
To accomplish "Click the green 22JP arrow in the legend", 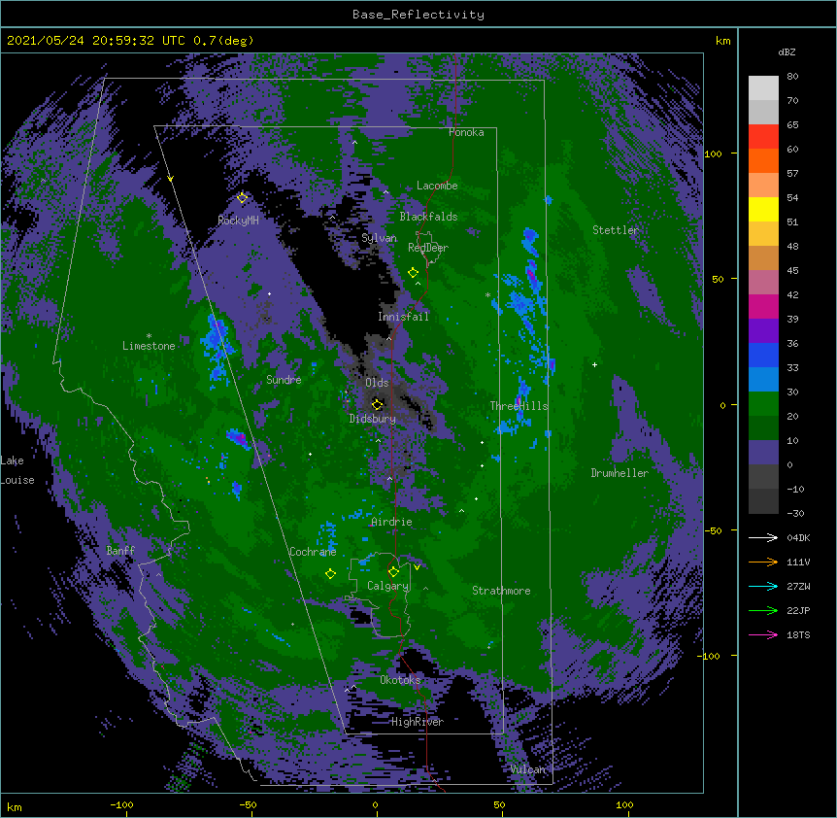I will click(x=763, y=610).
